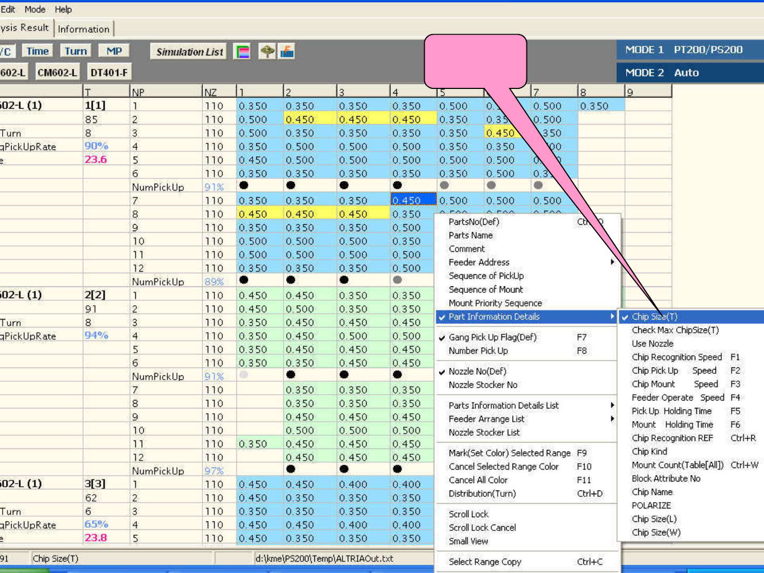764x573 pixels.
Task: Select Chip Recognition Speed from submenu
Action: (677, 357)
